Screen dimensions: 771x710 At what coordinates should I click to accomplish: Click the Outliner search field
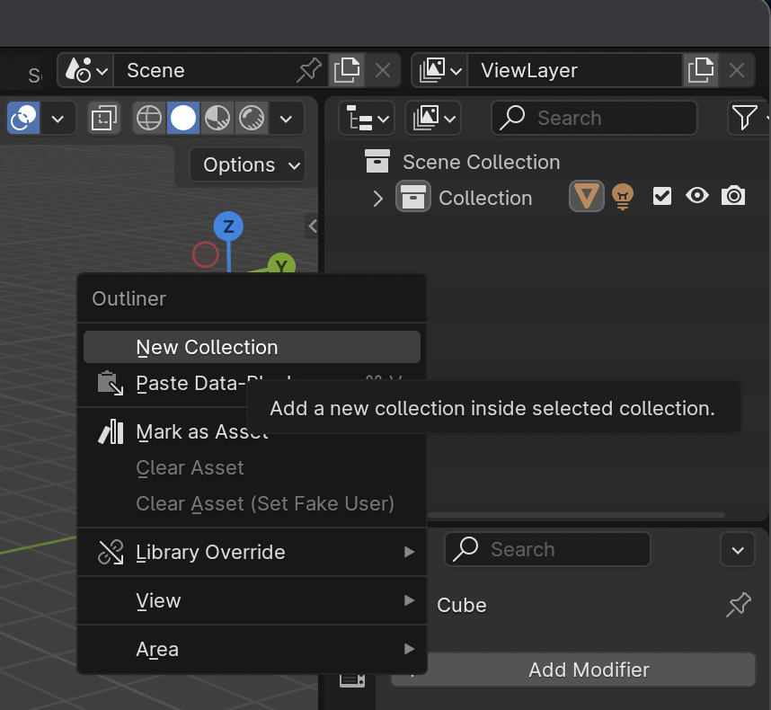(594, 118)
